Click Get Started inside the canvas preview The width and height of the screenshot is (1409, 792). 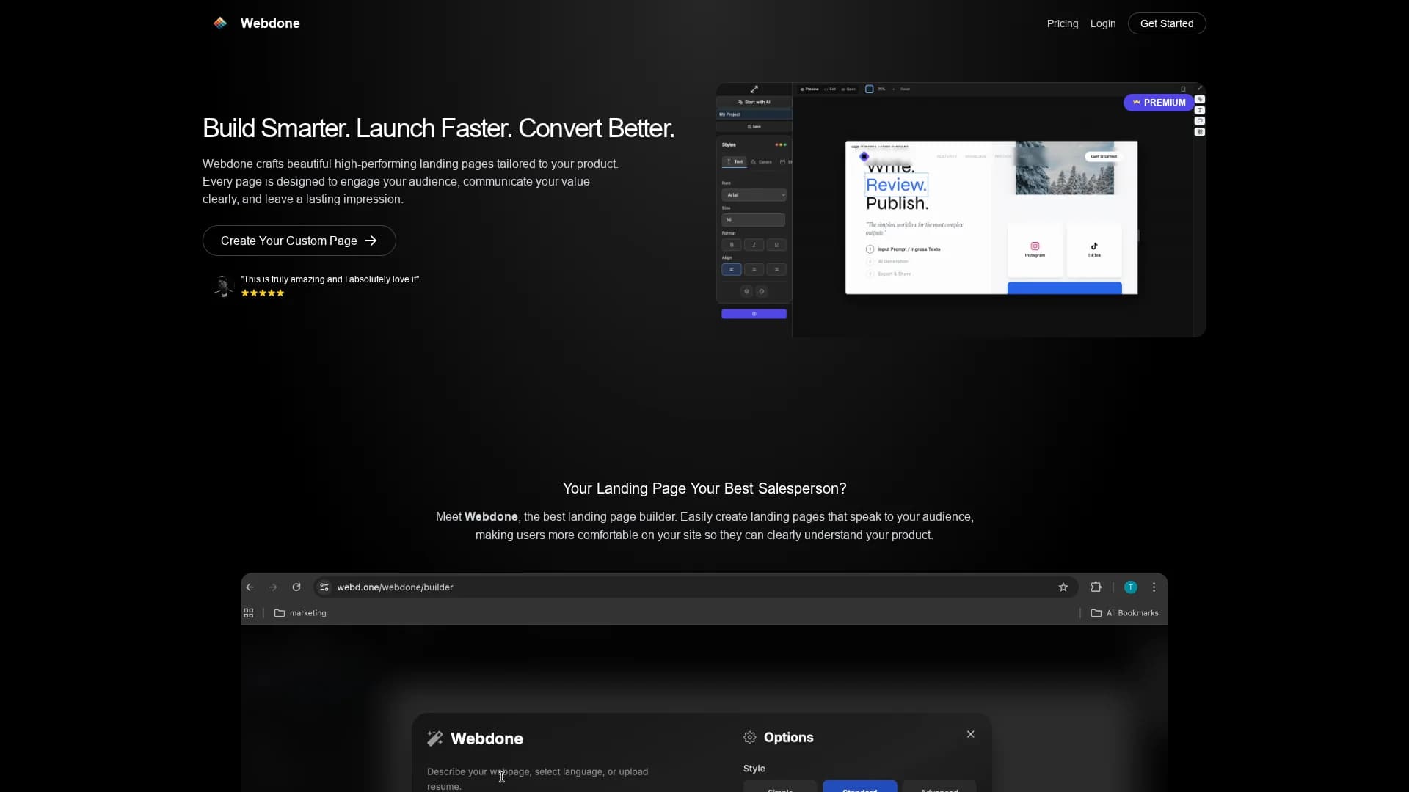pyautogui.click(x=1104, y=156)
